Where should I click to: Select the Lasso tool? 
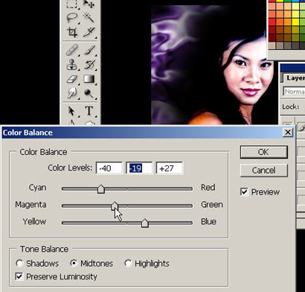[72, 18]
